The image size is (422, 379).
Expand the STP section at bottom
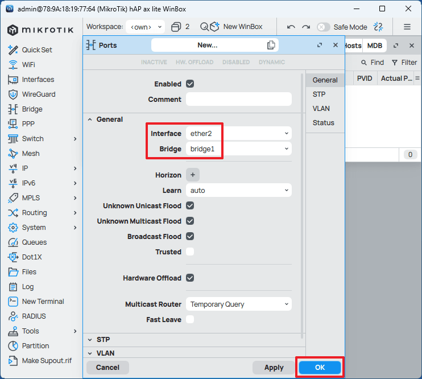click(x=103, y=340)
